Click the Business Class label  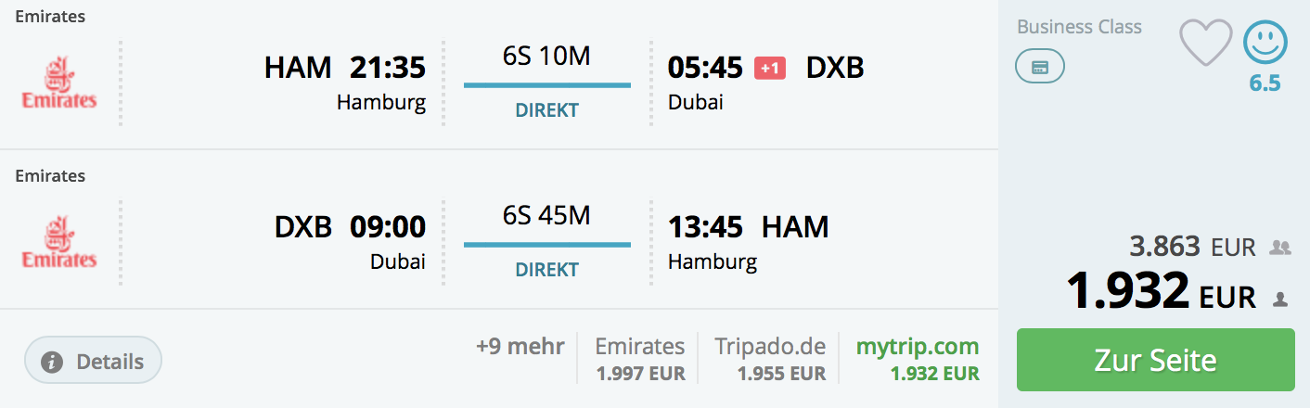coord(1079,27)
